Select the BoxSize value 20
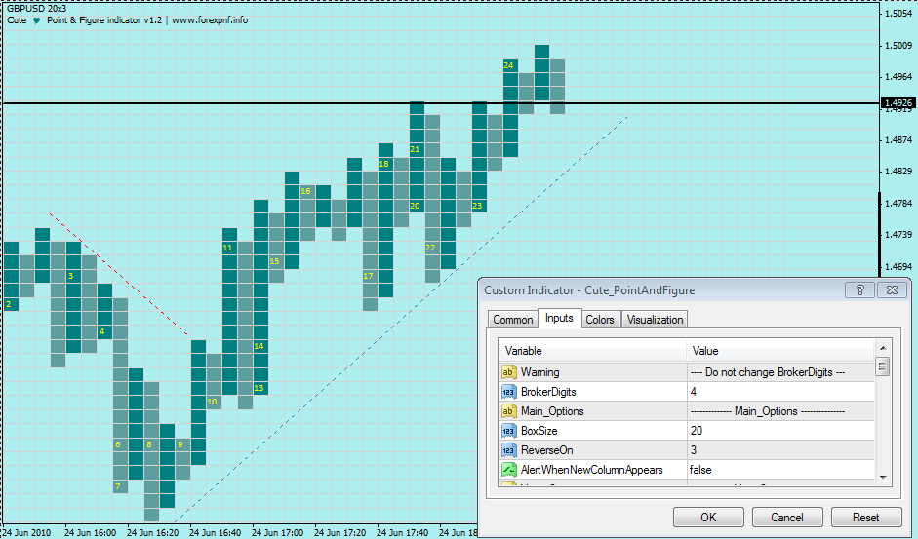Image resolution: width=918 pixels, height=539 pixels. coord(780,431)
